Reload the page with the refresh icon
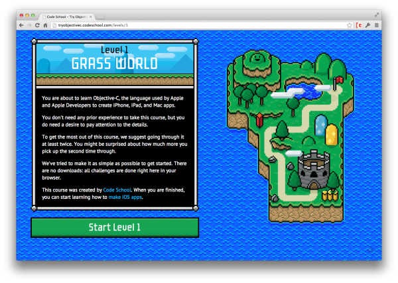398x283 pixels. pos(37,25)
